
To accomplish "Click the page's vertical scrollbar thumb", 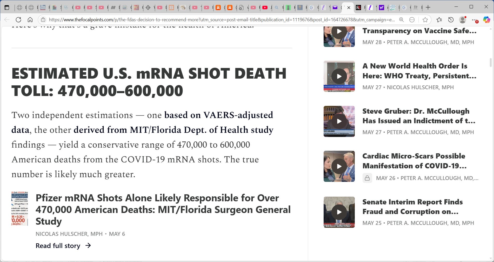I will click(491, 62).
